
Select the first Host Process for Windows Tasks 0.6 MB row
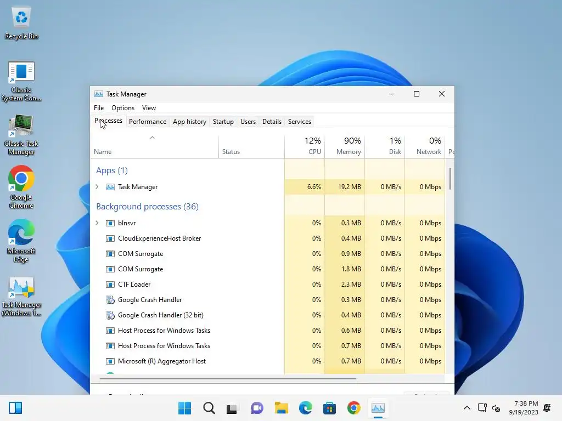(268, 331)
